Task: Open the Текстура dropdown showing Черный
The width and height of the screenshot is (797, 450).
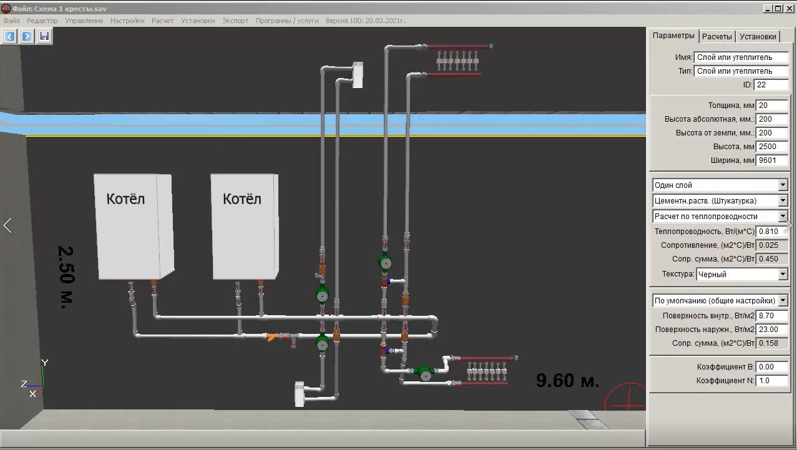Action: coord(742,274)
